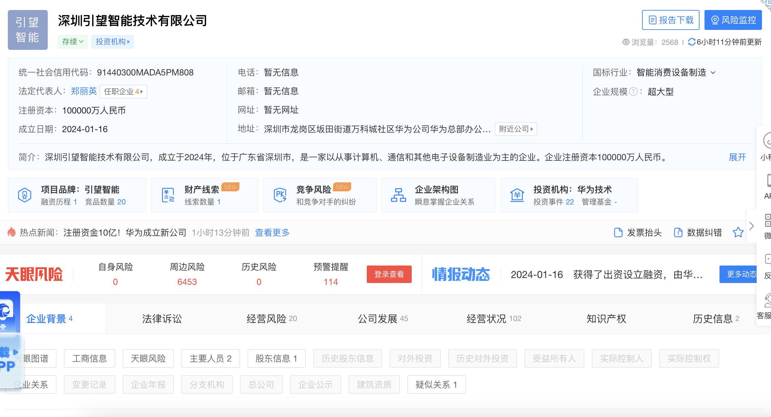The image size is (771, 417).
Task: Click the 财产线索 document icon
Action: (x=168, y=195)
